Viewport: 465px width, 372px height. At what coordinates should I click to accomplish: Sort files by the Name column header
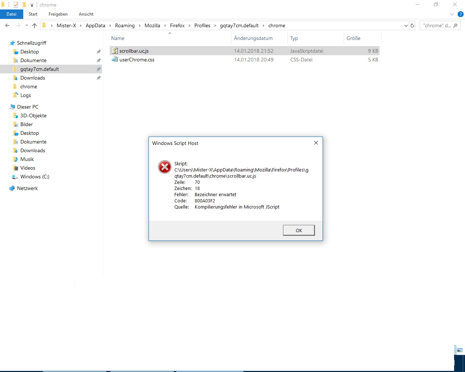click(x=170, y=38)
